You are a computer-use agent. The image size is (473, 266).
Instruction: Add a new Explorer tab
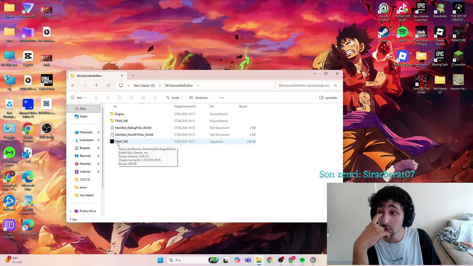point(133,76)
